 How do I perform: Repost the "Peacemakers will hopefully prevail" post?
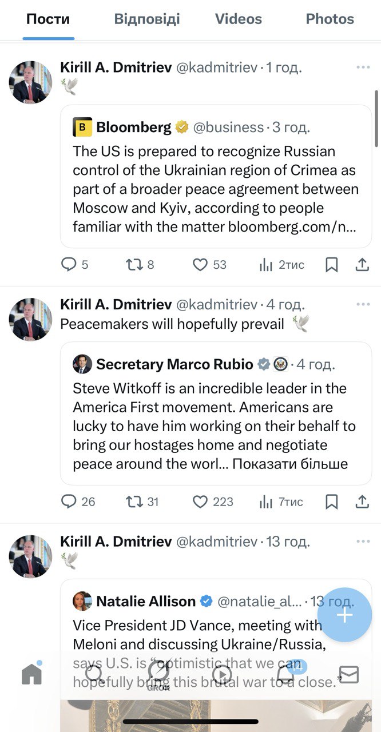point(134,502)
